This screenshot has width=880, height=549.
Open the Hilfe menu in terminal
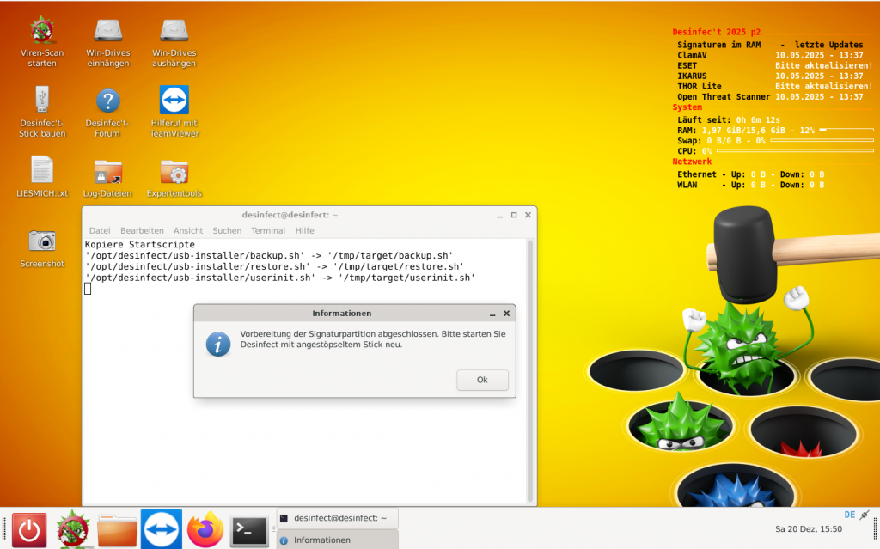pyautogui.click(x=305, y=230)
